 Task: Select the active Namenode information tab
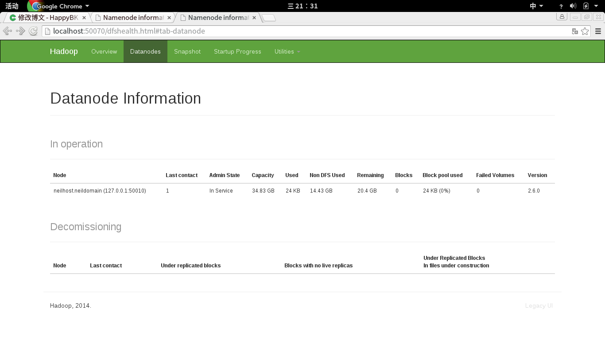(x=218, y=18)
